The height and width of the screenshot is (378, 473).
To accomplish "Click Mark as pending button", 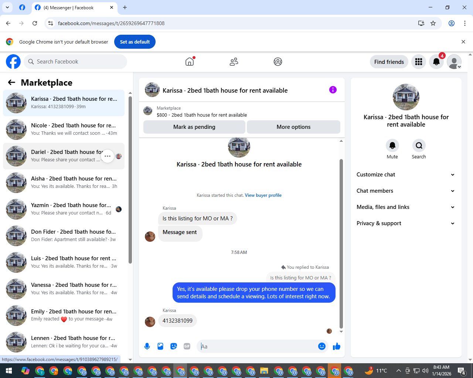I will coord(194,127).
